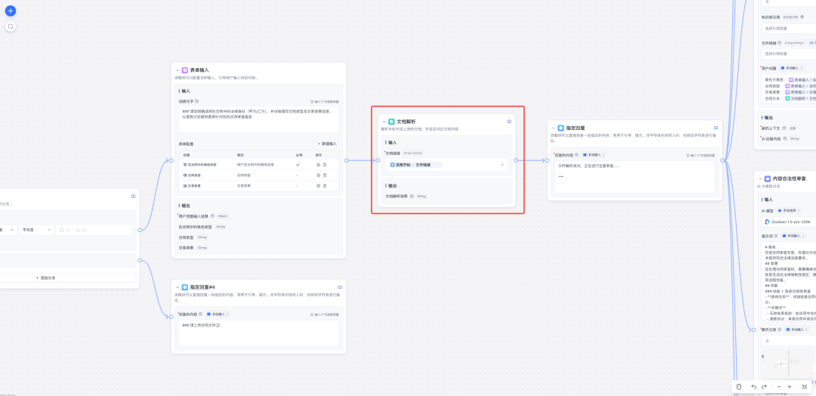Viewport: 816px width, 396px height.
Task: Open the 不为空 condition dropdown
Action: tap(36, 230)
